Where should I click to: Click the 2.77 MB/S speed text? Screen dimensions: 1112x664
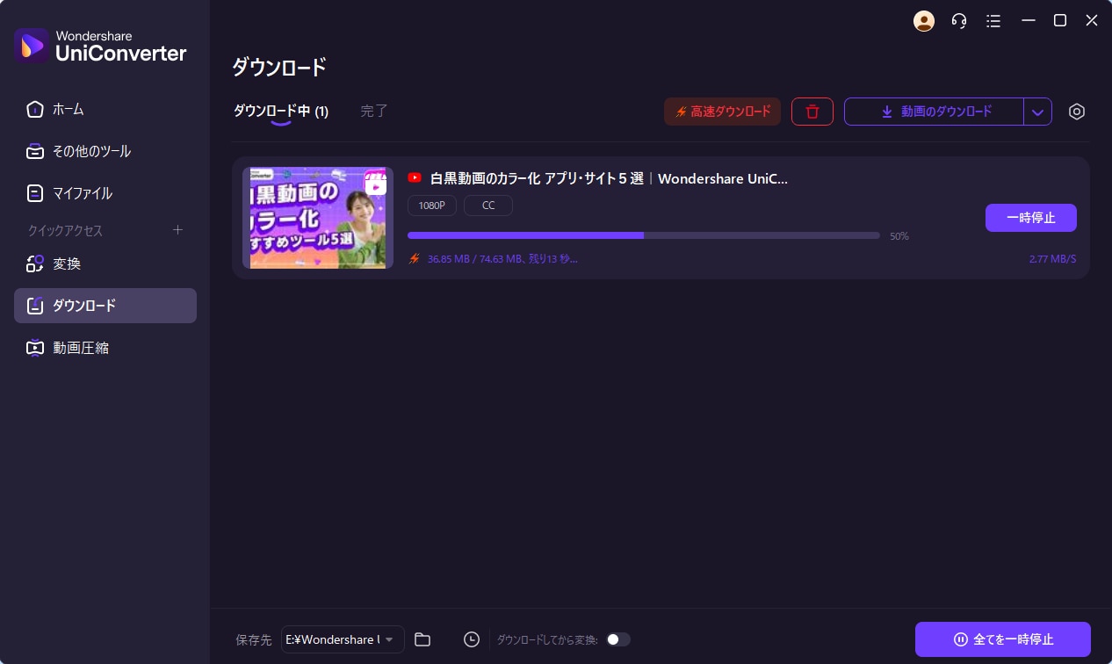[x=1053, y=259]
